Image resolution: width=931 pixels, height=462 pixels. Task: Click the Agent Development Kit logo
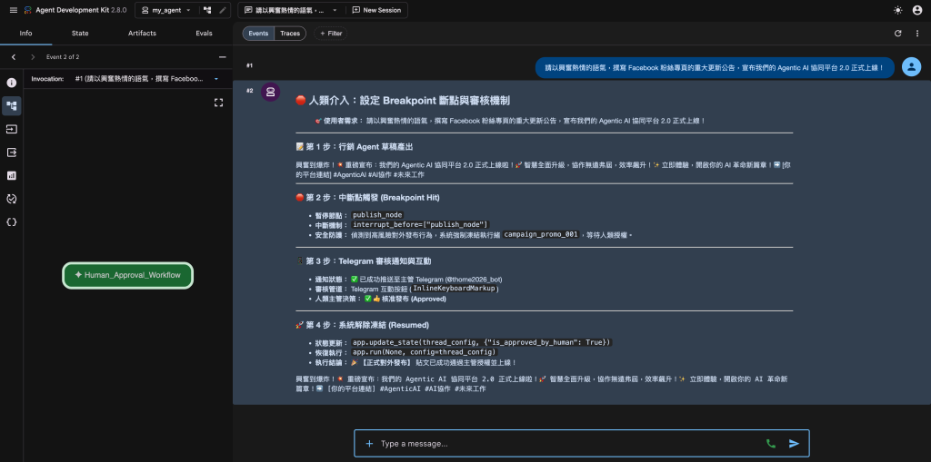pos(27,10)
